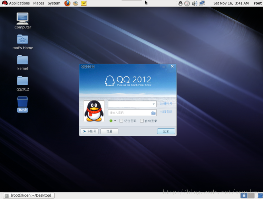Click the root@koen terminal taskbar button
The image size is (263, 199).
(x=29, y=196)
